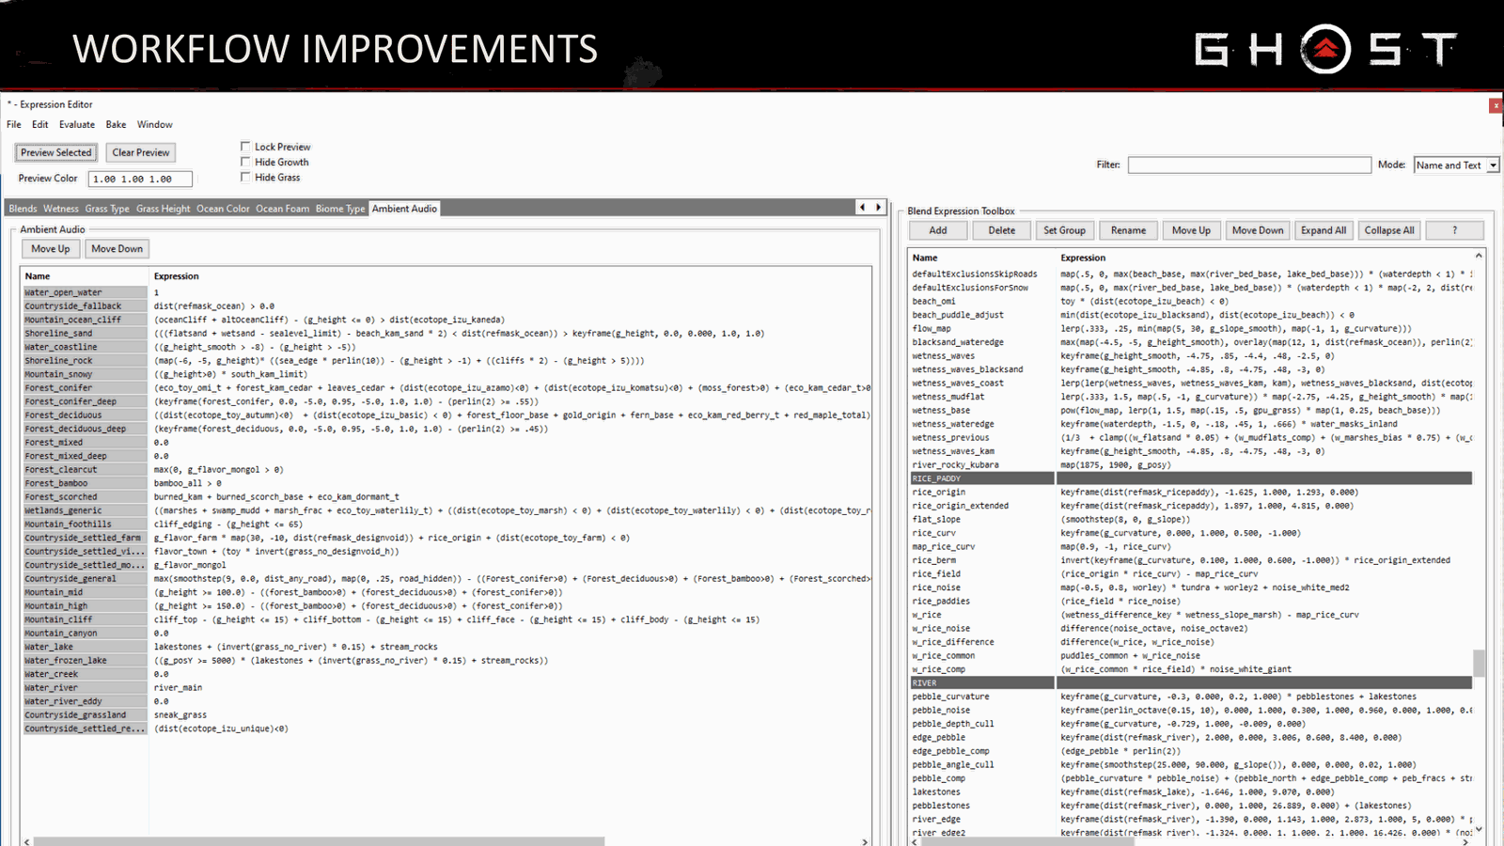The image size is (1504, 846).
Task: Check the Hide Grass option
Action: click(245, 177)
